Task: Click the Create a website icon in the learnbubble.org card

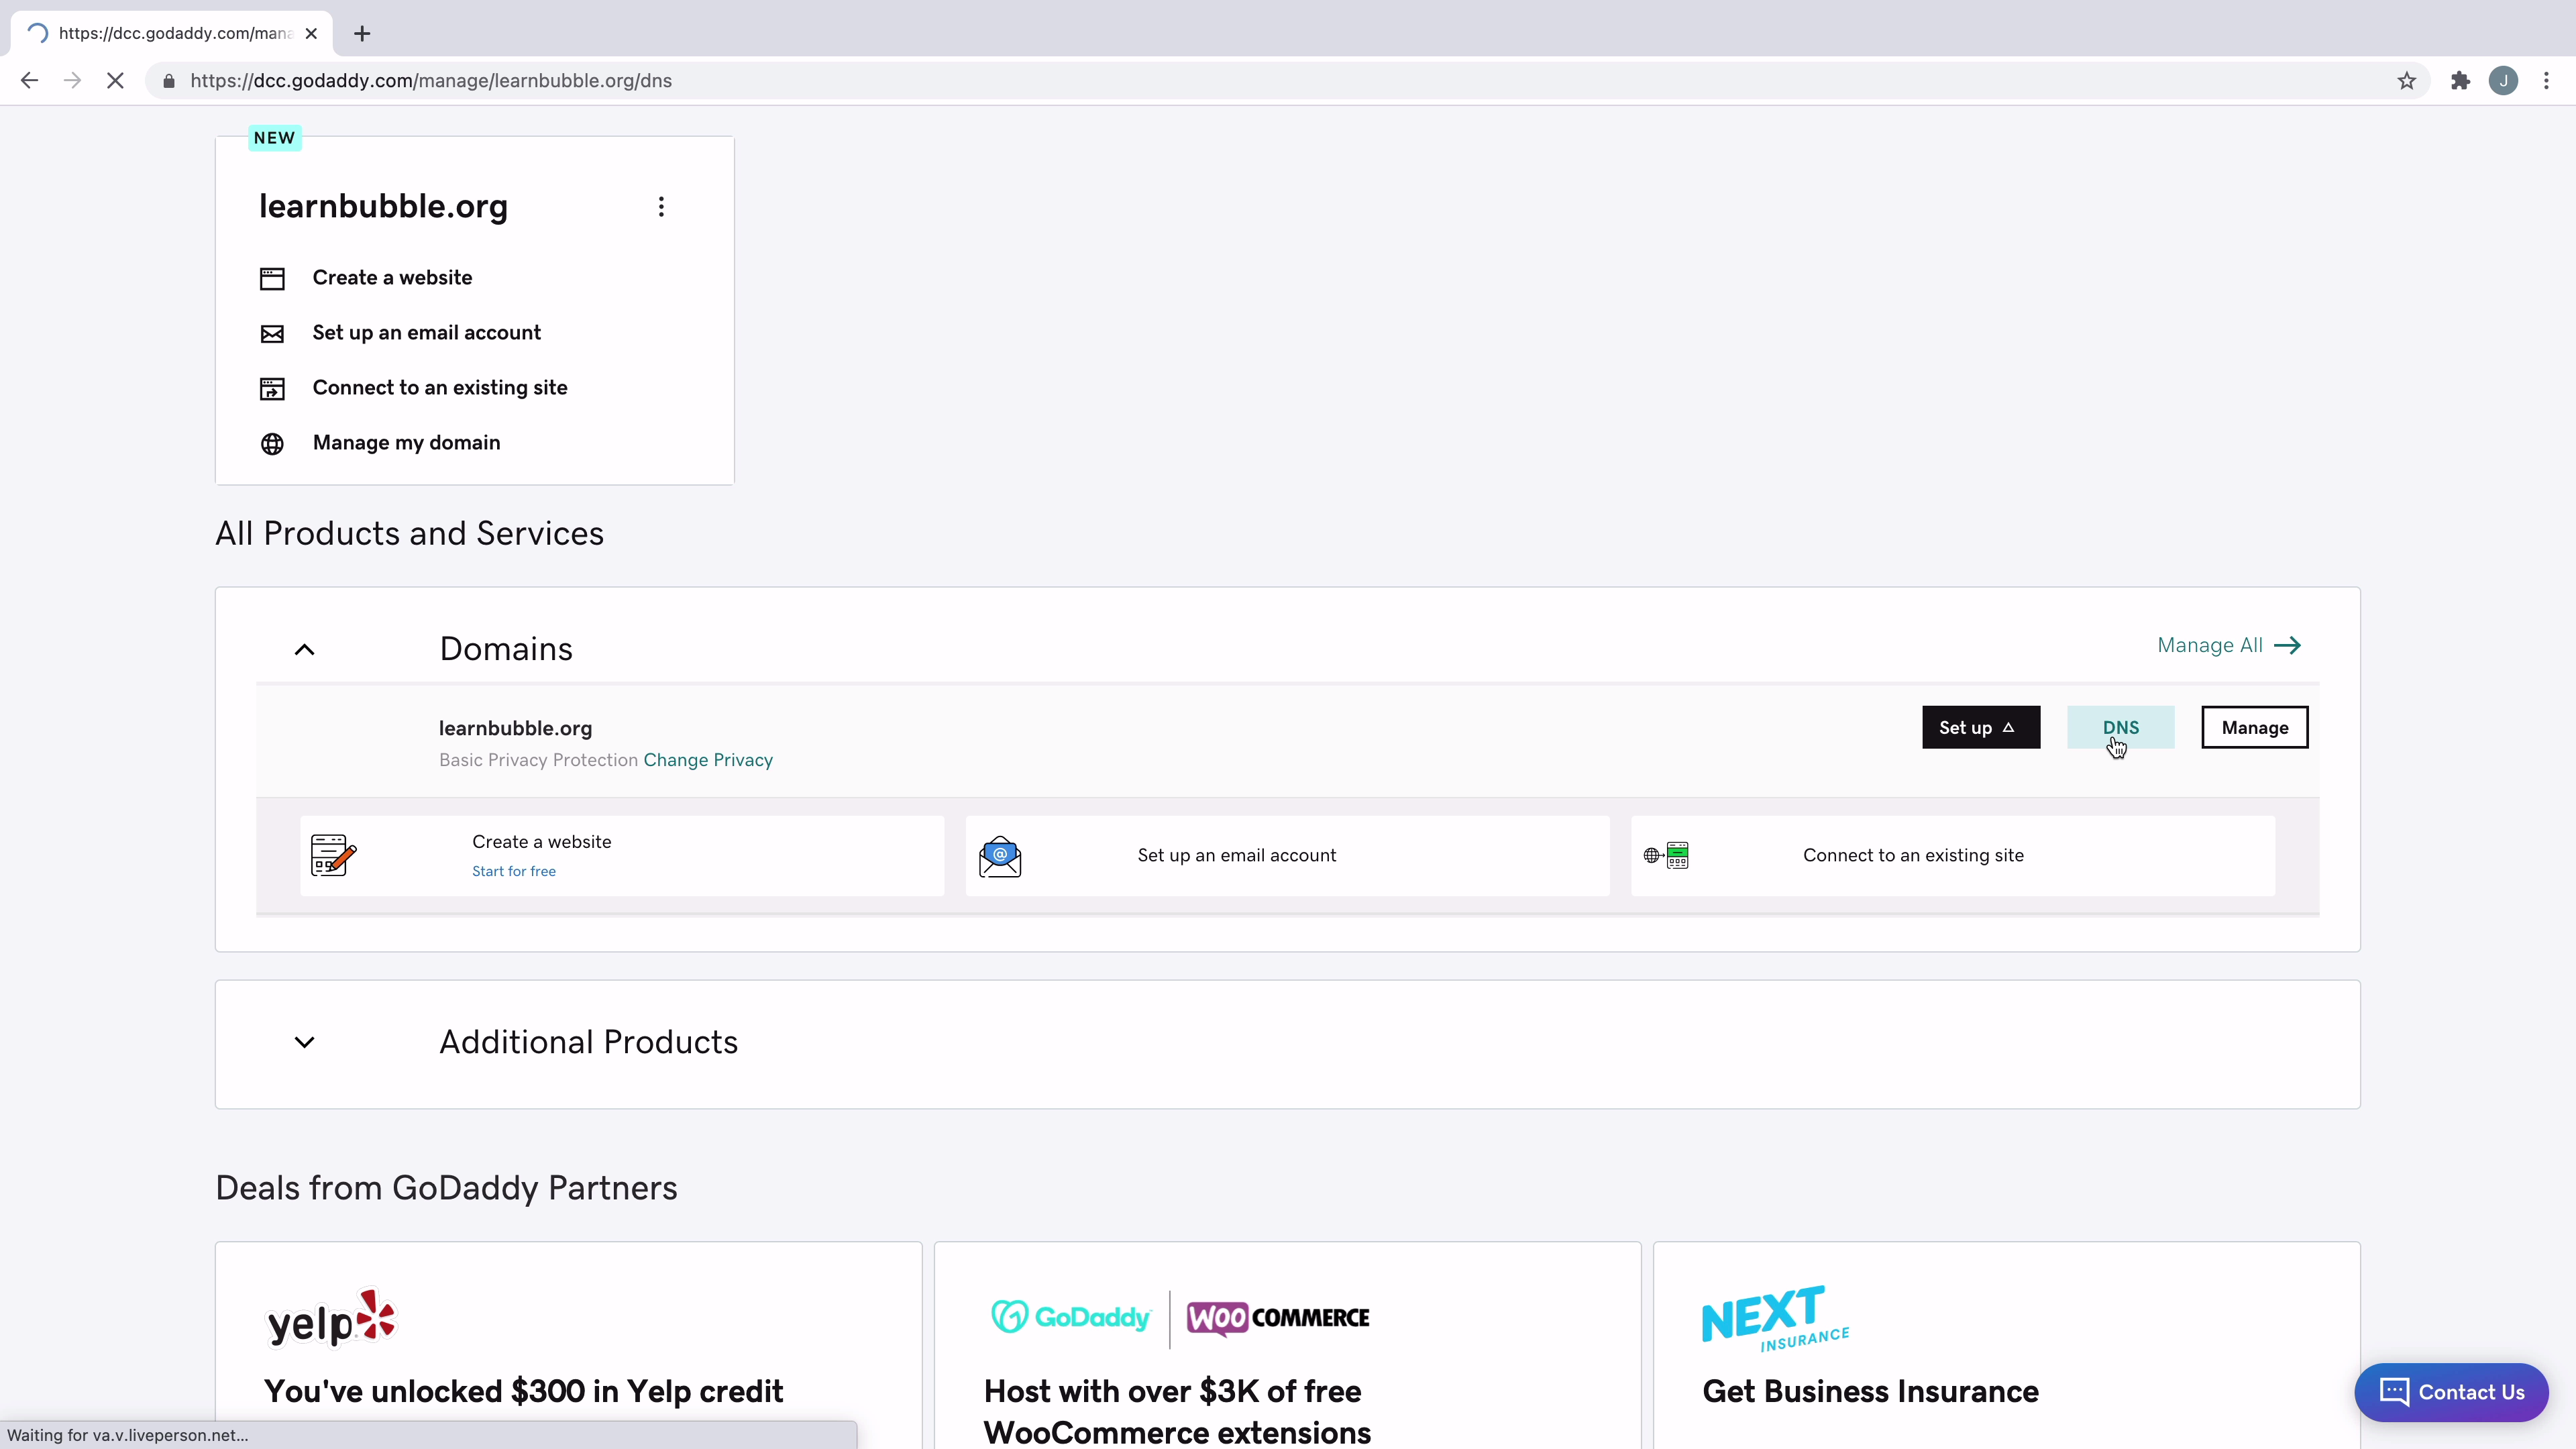Action: pyautogui.click(x=272, y=278)
